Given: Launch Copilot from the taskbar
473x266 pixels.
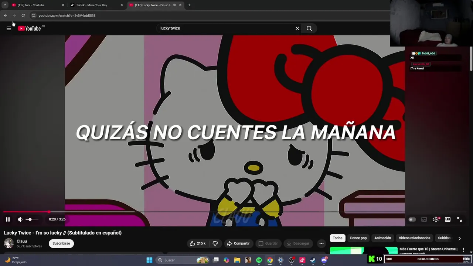Looking at the screenshot, I should click(227, 260).
